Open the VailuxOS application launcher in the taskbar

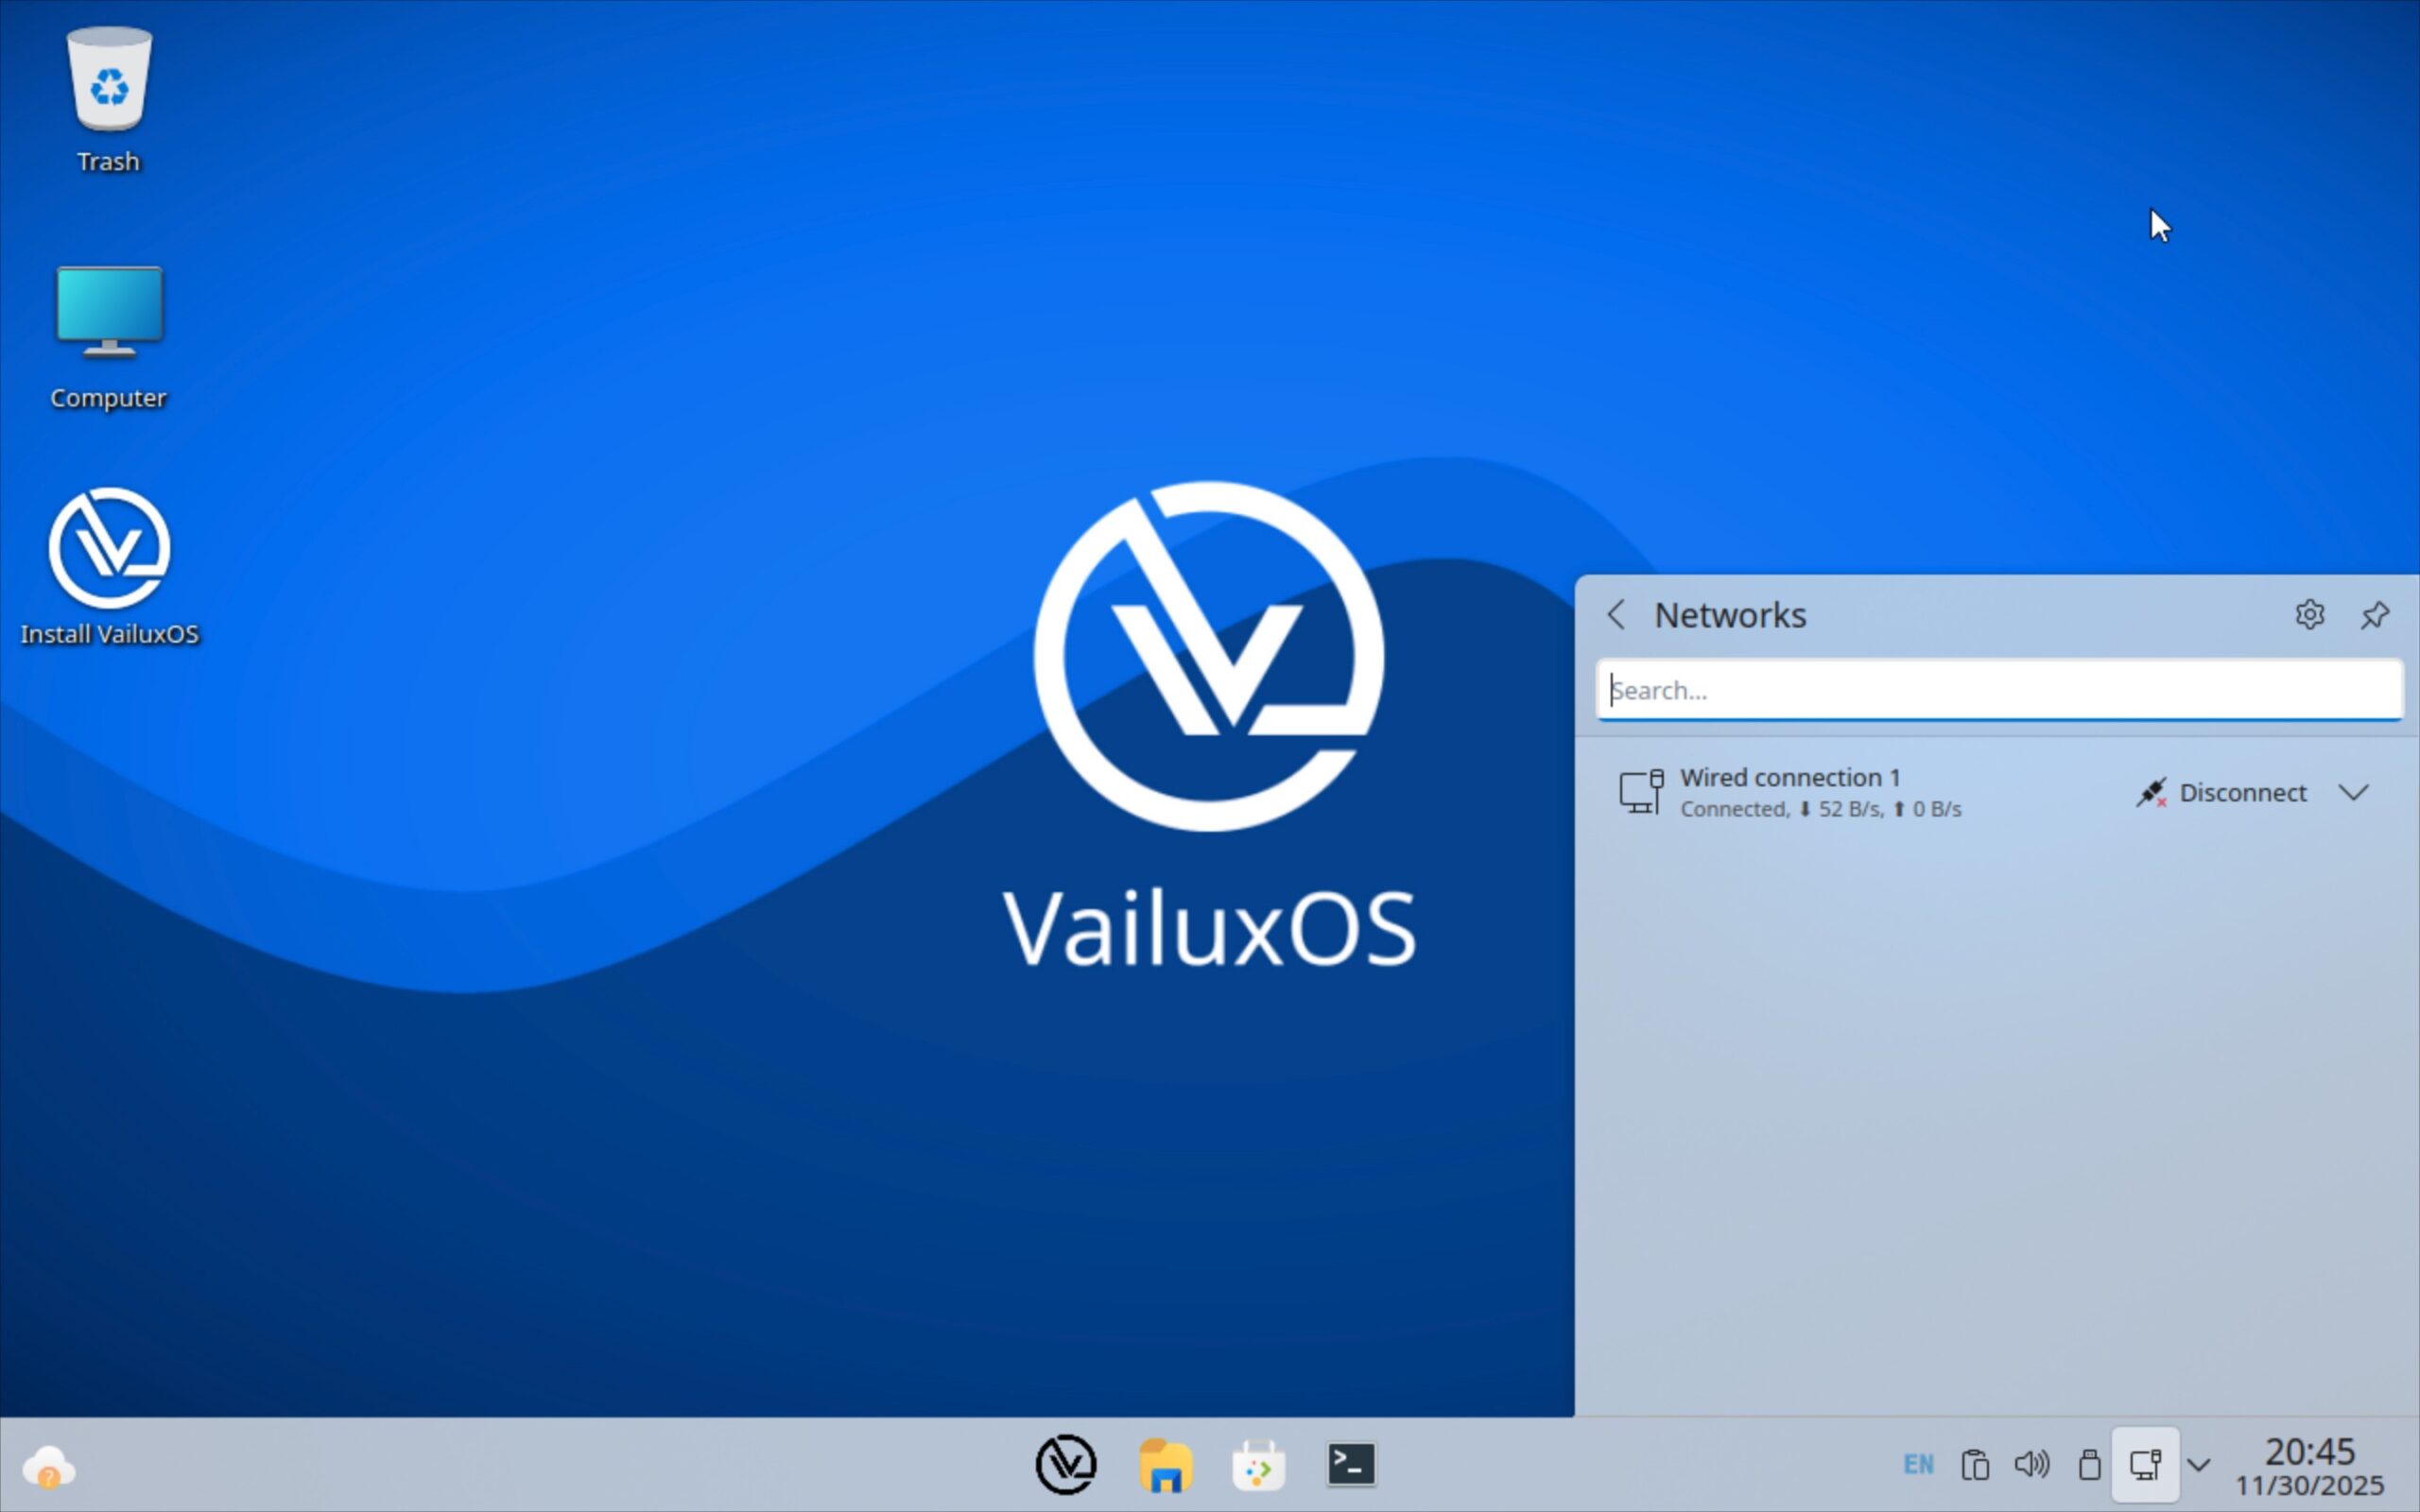click(1066, 1465)
